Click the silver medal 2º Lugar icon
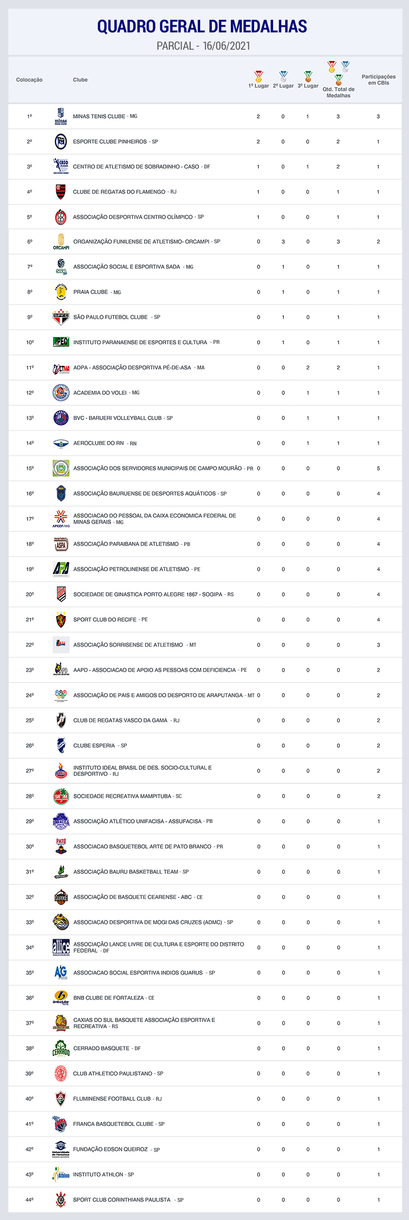Screen dimensions: 409x1220 click(x=283, y=76)
